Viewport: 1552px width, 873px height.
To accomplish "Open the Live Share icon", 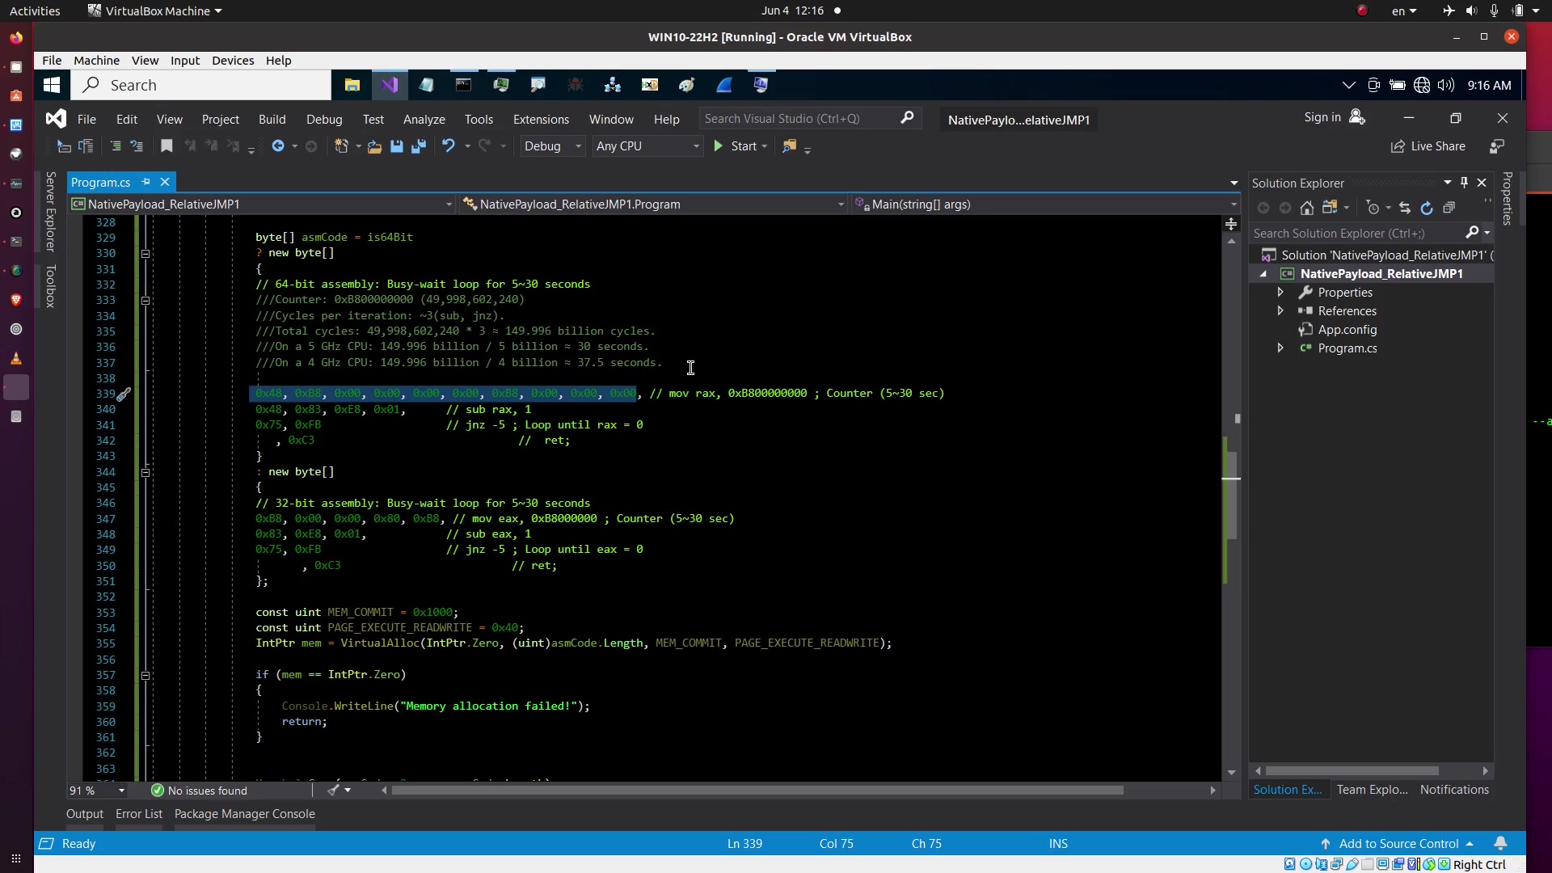I will (x=1398, y=146).
